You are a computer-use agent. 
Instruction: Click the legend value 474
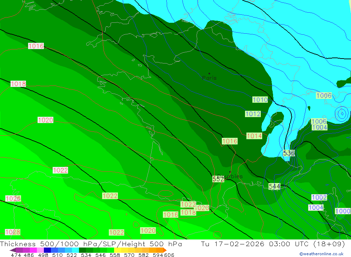pyautogui.click(x=16, y=255)
